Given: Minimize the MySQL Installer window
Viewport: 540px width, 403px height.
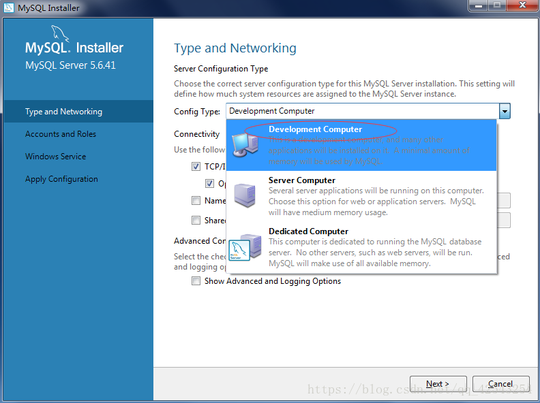Looking at the screenshot, I should 479,5.
